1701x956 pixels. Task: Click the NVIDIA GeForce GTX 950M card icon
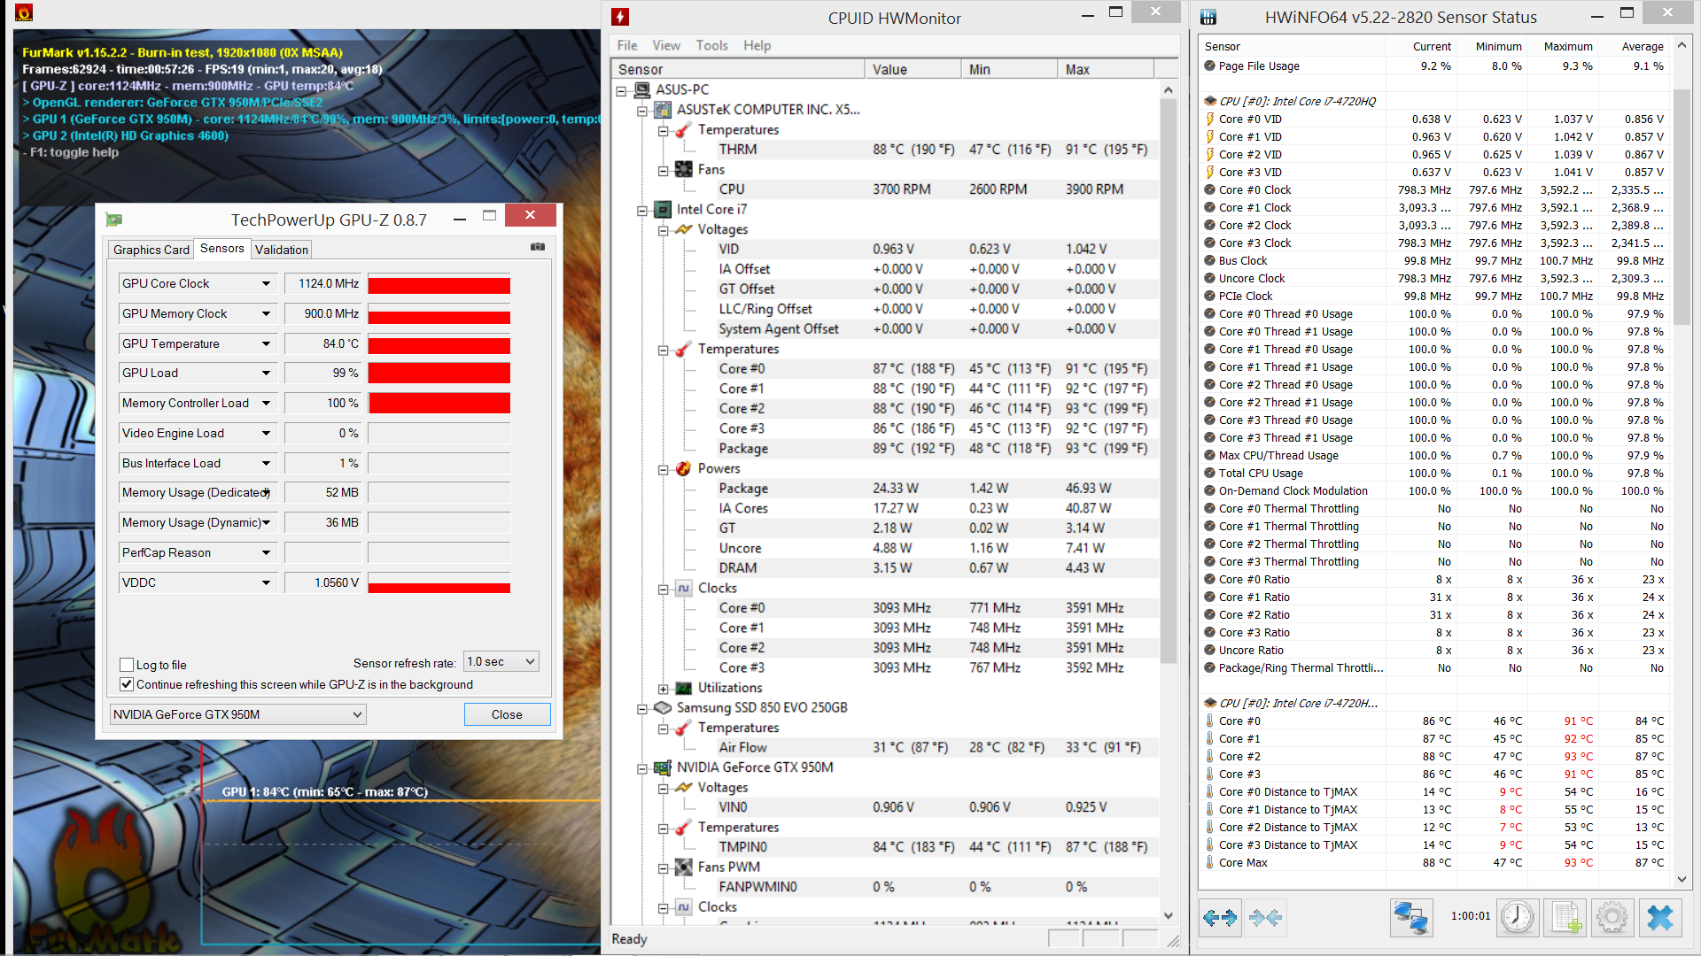click(663, 767)
